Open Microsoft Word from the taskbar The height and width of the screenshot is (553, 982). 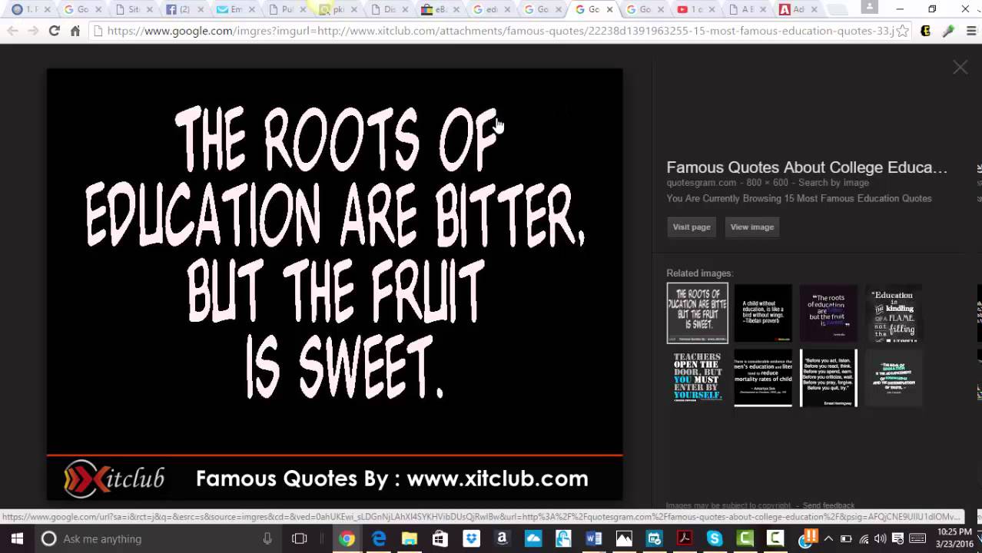(x=593, y=538)
